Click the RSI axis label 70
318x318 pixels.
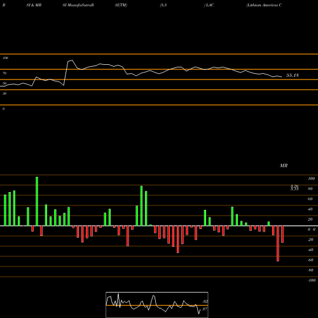4,73
